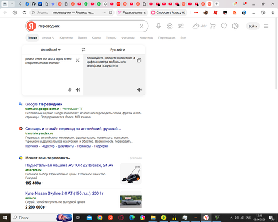Open Google Переводчик result

click(x=44, y=104)
